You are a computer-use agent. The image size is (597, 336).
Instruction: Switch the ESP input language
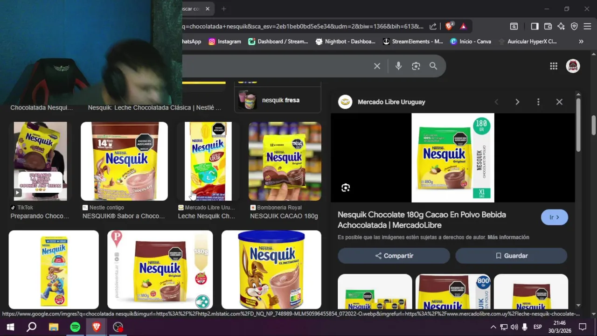[537, 327]
